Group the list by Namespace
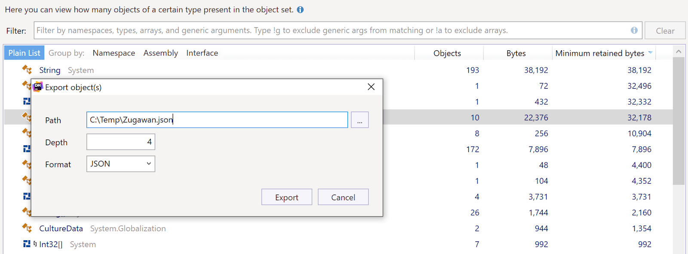The height and width of the screenshot is (254, 688). (x=114, y=53)
